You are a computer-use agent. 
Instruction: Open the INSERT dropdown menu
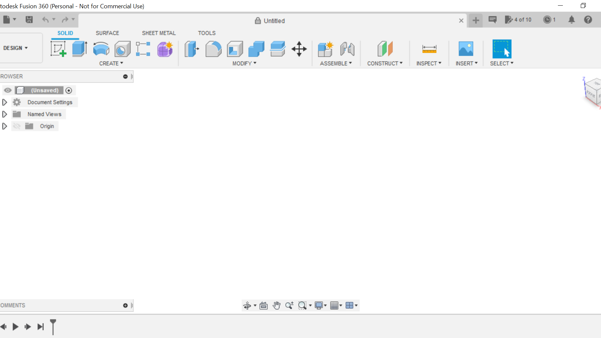[x=466, y=63]
